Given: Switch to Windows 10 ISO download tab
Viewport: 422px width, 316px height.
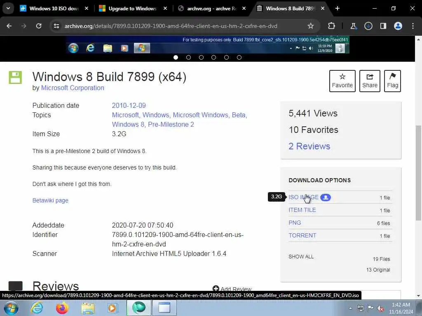Looking at the screenshot, I should click(54, 8).
